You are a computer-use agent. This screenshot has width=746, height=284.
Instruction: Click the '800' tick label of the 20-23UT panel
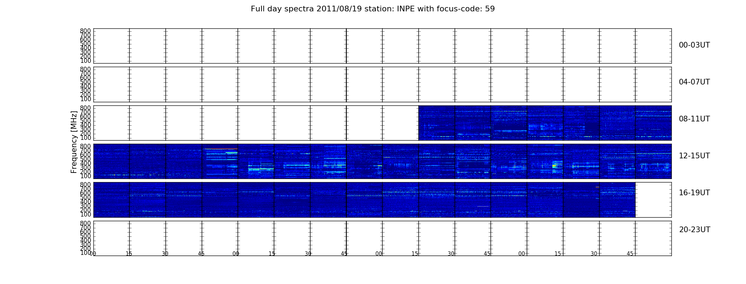pyautogui.click(x=85, y=223)
